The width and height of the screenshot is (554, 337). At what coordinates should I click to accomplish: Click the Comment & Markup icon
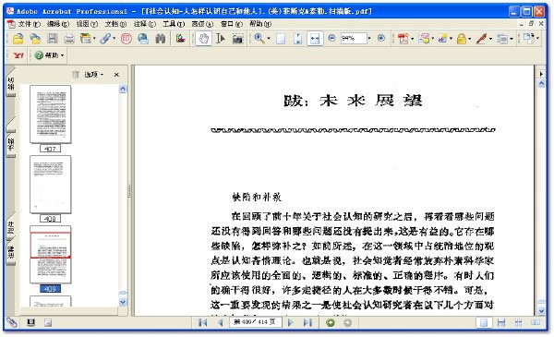[424, 38]
